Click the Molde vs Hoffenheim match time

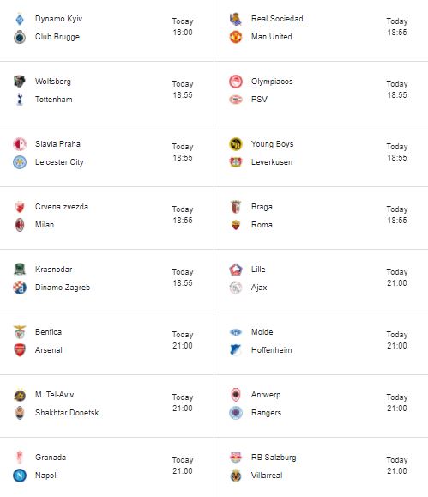(397, 340)
